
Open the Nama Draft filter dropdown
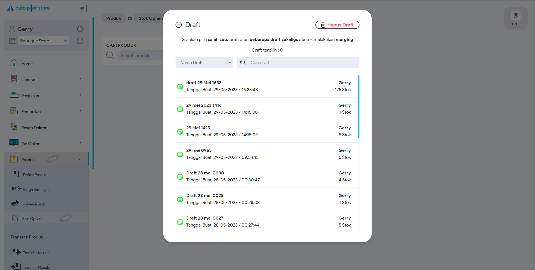(204, 62)
